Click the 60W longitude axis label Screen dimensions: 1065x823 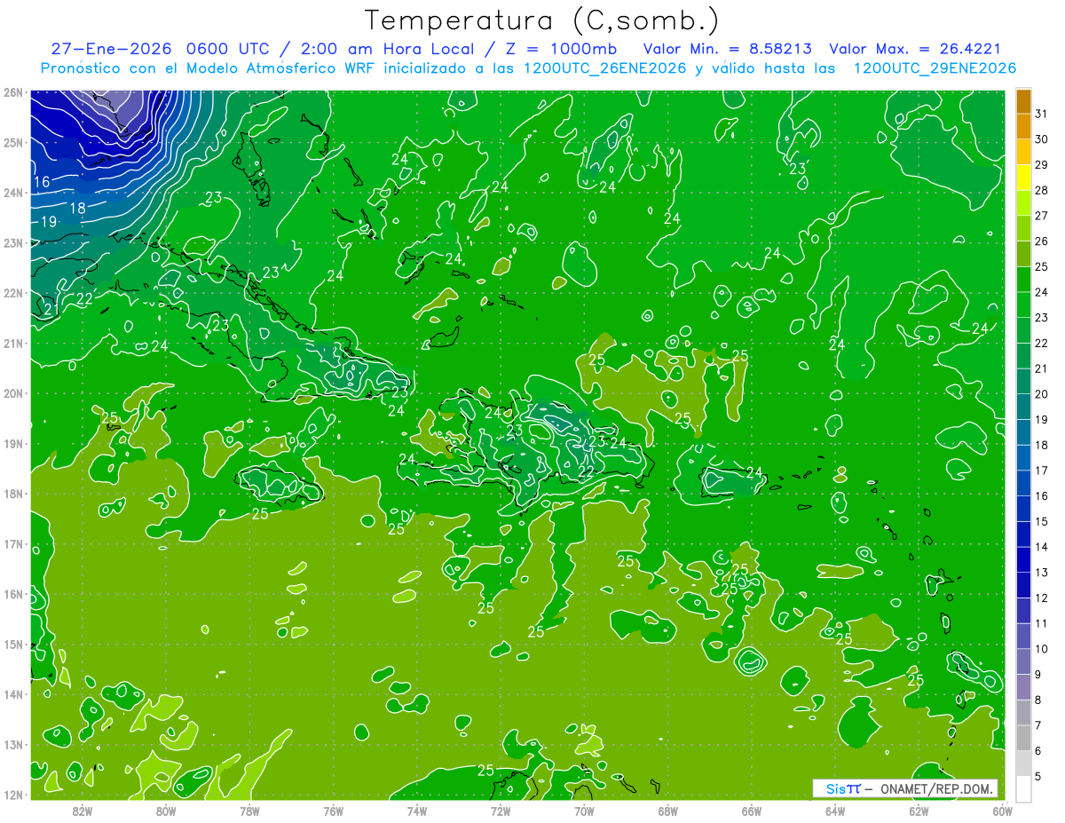1002,811
